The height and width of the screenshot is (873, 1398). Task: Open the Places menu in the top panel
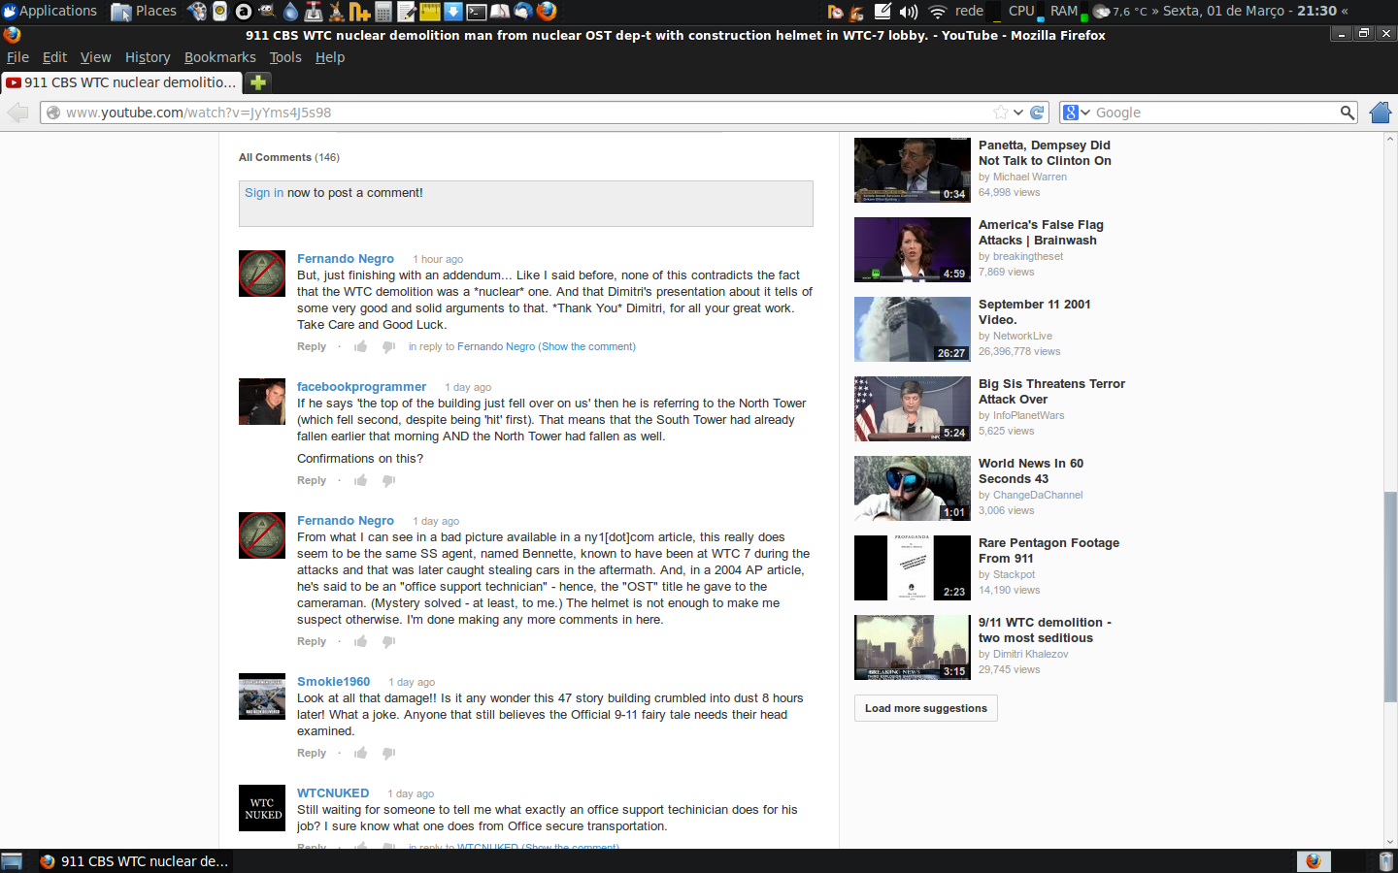pos(144,11)
